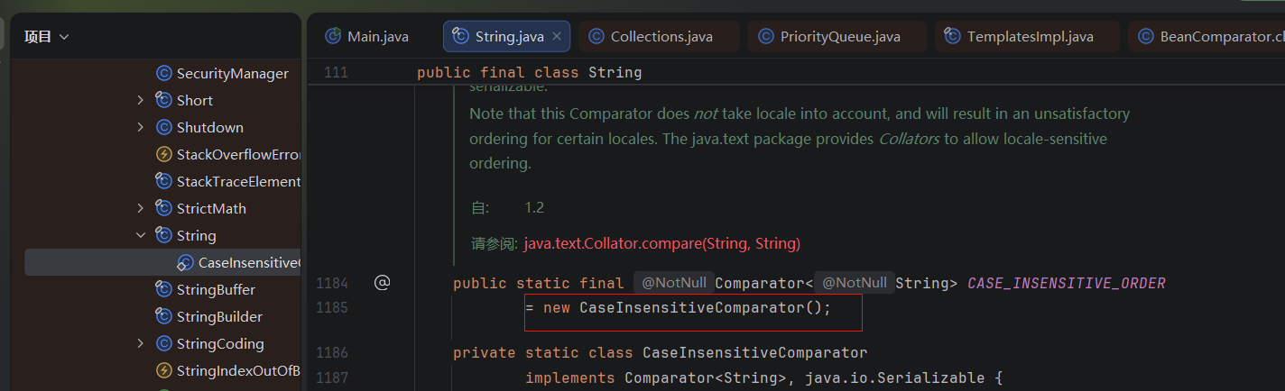Image resolution: width=1285 pixels, height=391 pixels.
Task: Click the Main.java tab file icon
Action: click(x=333, y=37)
